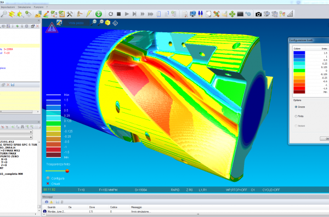Click the horizontal scrollbar in middle left panel
The height and width of the screenshot is (217, 329).
click(x=16, y=112)
